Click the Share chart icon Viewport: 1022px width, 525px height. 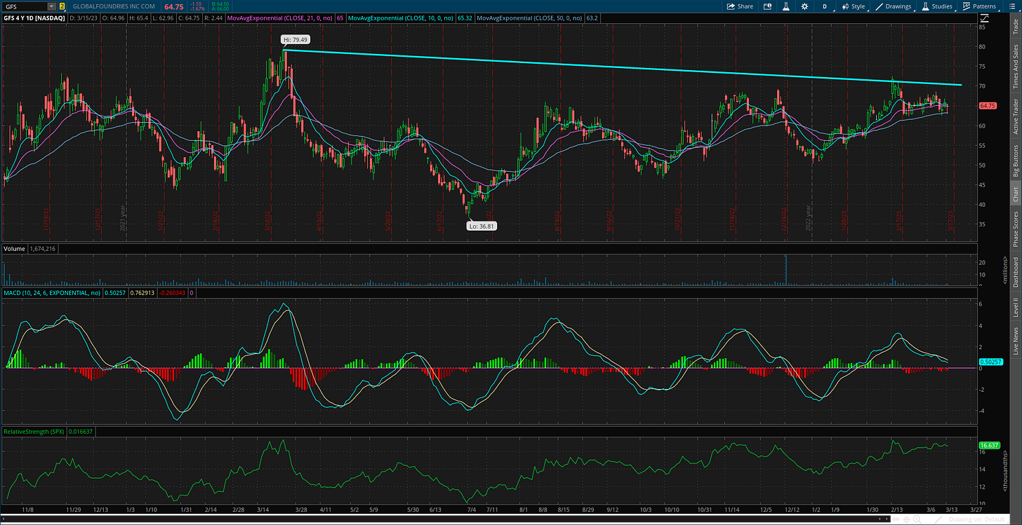pos(740,6)
